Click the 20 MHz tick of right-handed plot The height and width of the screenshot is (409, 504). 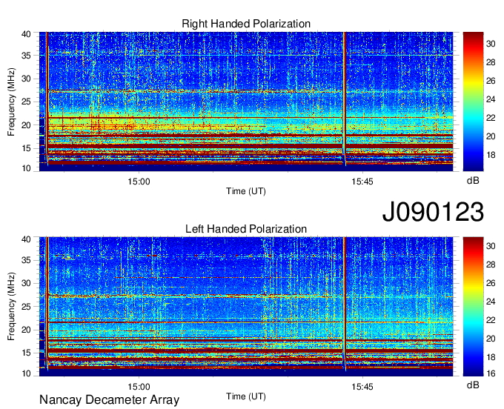[x=26, y=125]
